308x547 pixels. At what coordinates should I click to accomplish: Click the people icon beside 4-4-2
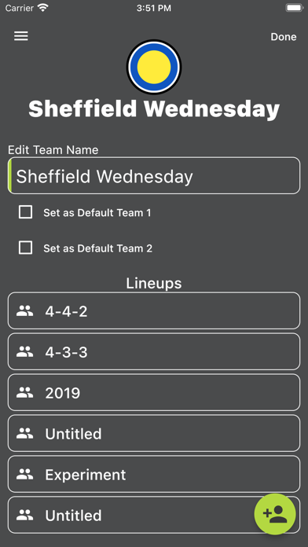[25, 310]
